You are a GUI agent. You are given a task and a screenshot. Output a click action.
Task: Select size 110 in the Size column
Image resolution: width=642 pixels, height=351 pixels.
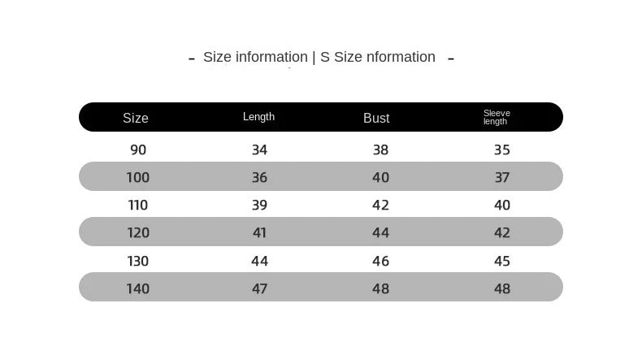(x=138, y=205)
